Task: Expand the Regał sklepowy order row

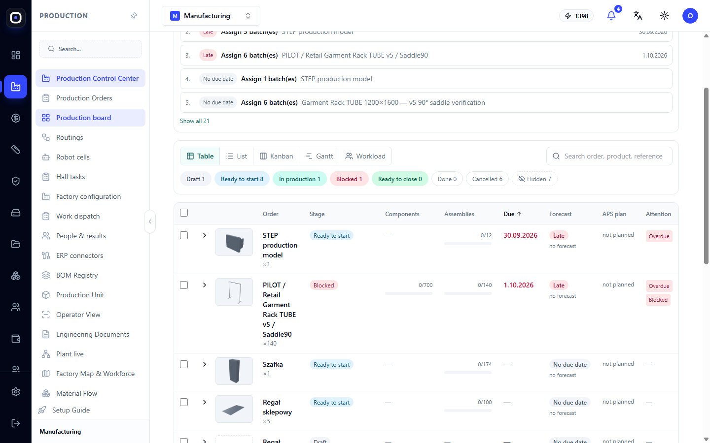Action: tap(205, 402)
